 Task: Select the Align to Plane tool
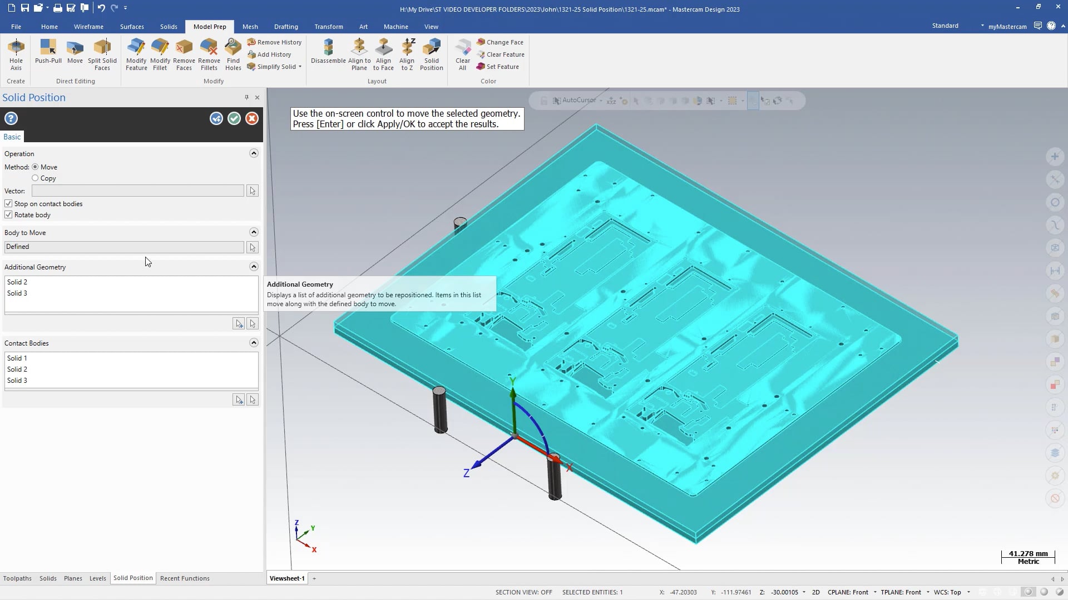point(359,54)
